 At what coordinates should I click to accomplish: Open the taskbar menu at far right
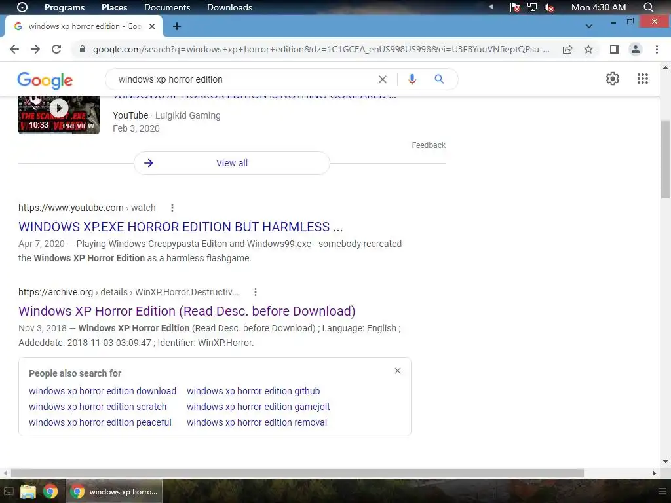click(x=662, y=492)
